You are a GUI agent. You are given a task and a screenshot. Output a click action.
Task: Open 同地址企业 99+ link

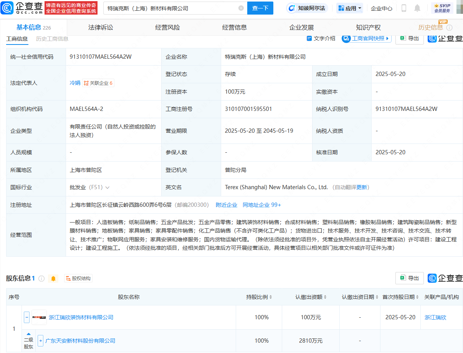[x=262, y=205]
